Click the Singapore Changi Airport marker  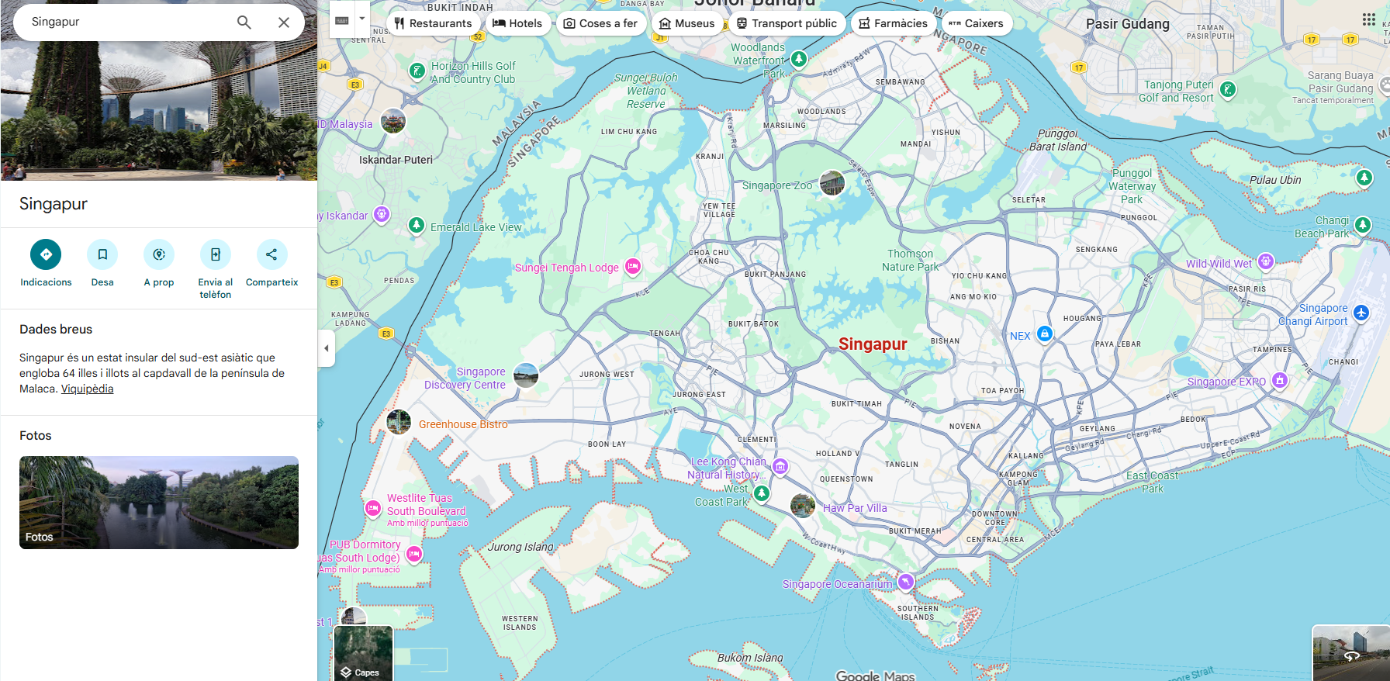click(1361, 313)
